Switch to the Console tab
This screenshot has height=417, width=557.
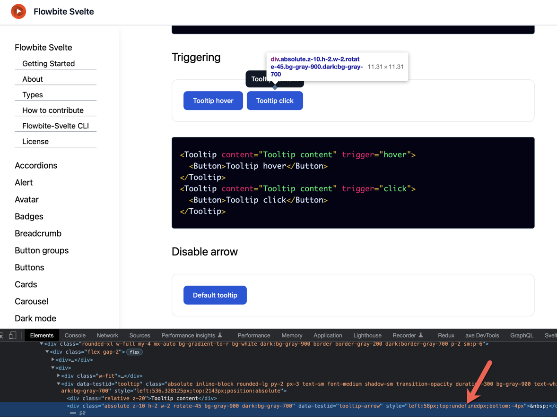(75, 335)
